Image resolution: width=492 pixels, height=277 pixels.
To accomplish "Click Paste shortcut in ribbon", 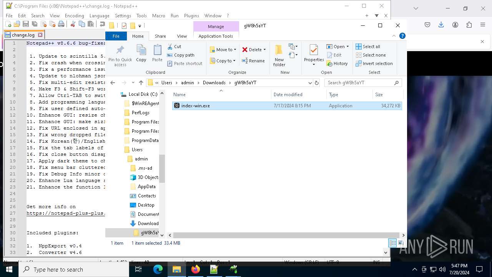I will (x=185, y=63).
